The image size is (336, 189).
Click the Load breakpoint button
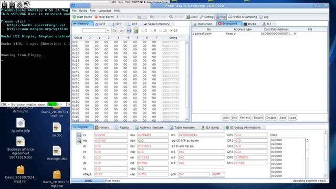pos(292,118)
